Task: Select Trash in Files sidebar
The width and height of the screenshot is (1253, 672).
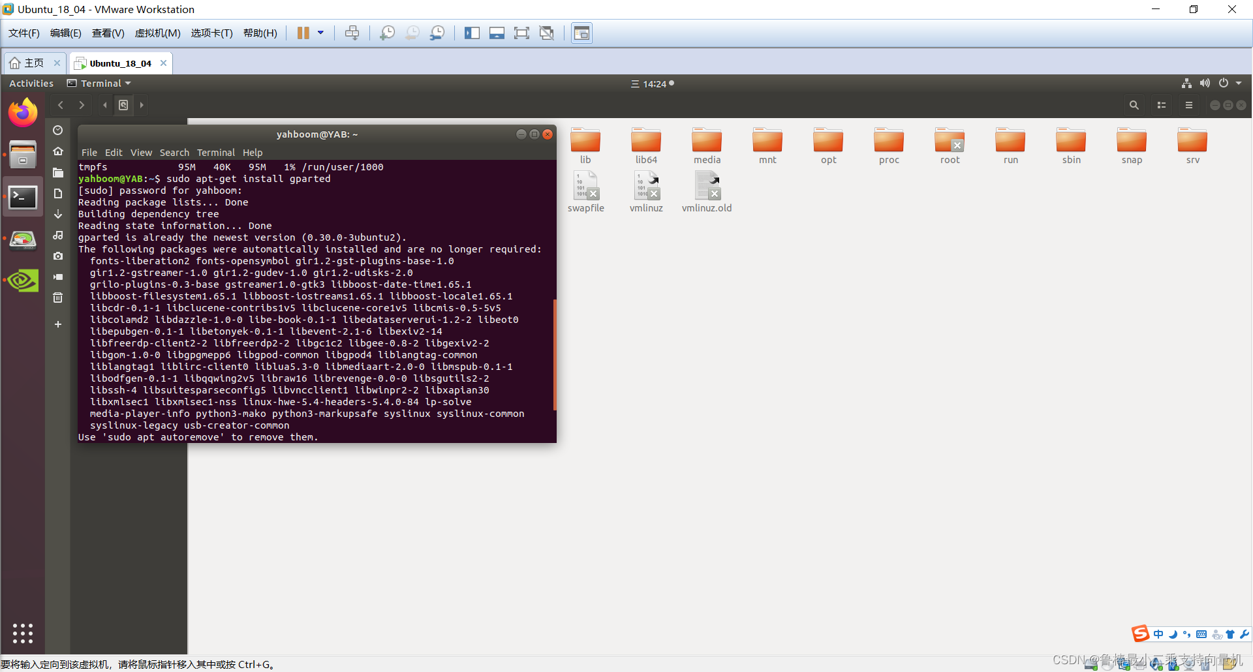Action: click(58, 298)
